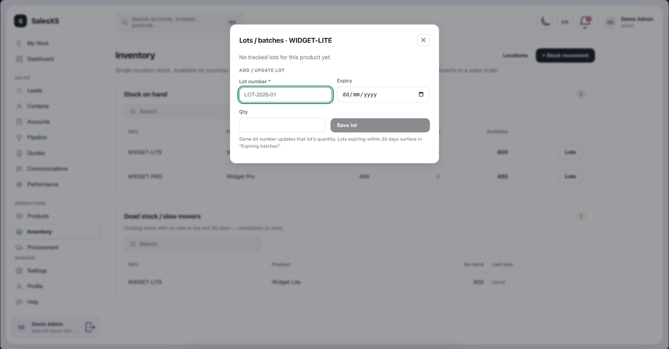
Task: Click WIDGET-LITE in Dead stock table
Action: [x=145, y=282]
